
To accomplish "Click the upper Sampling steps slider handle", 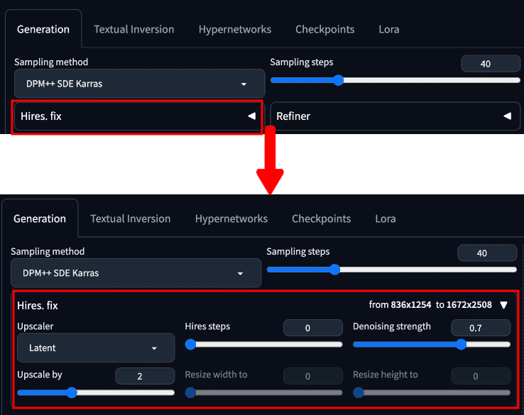I will point(339,80).
